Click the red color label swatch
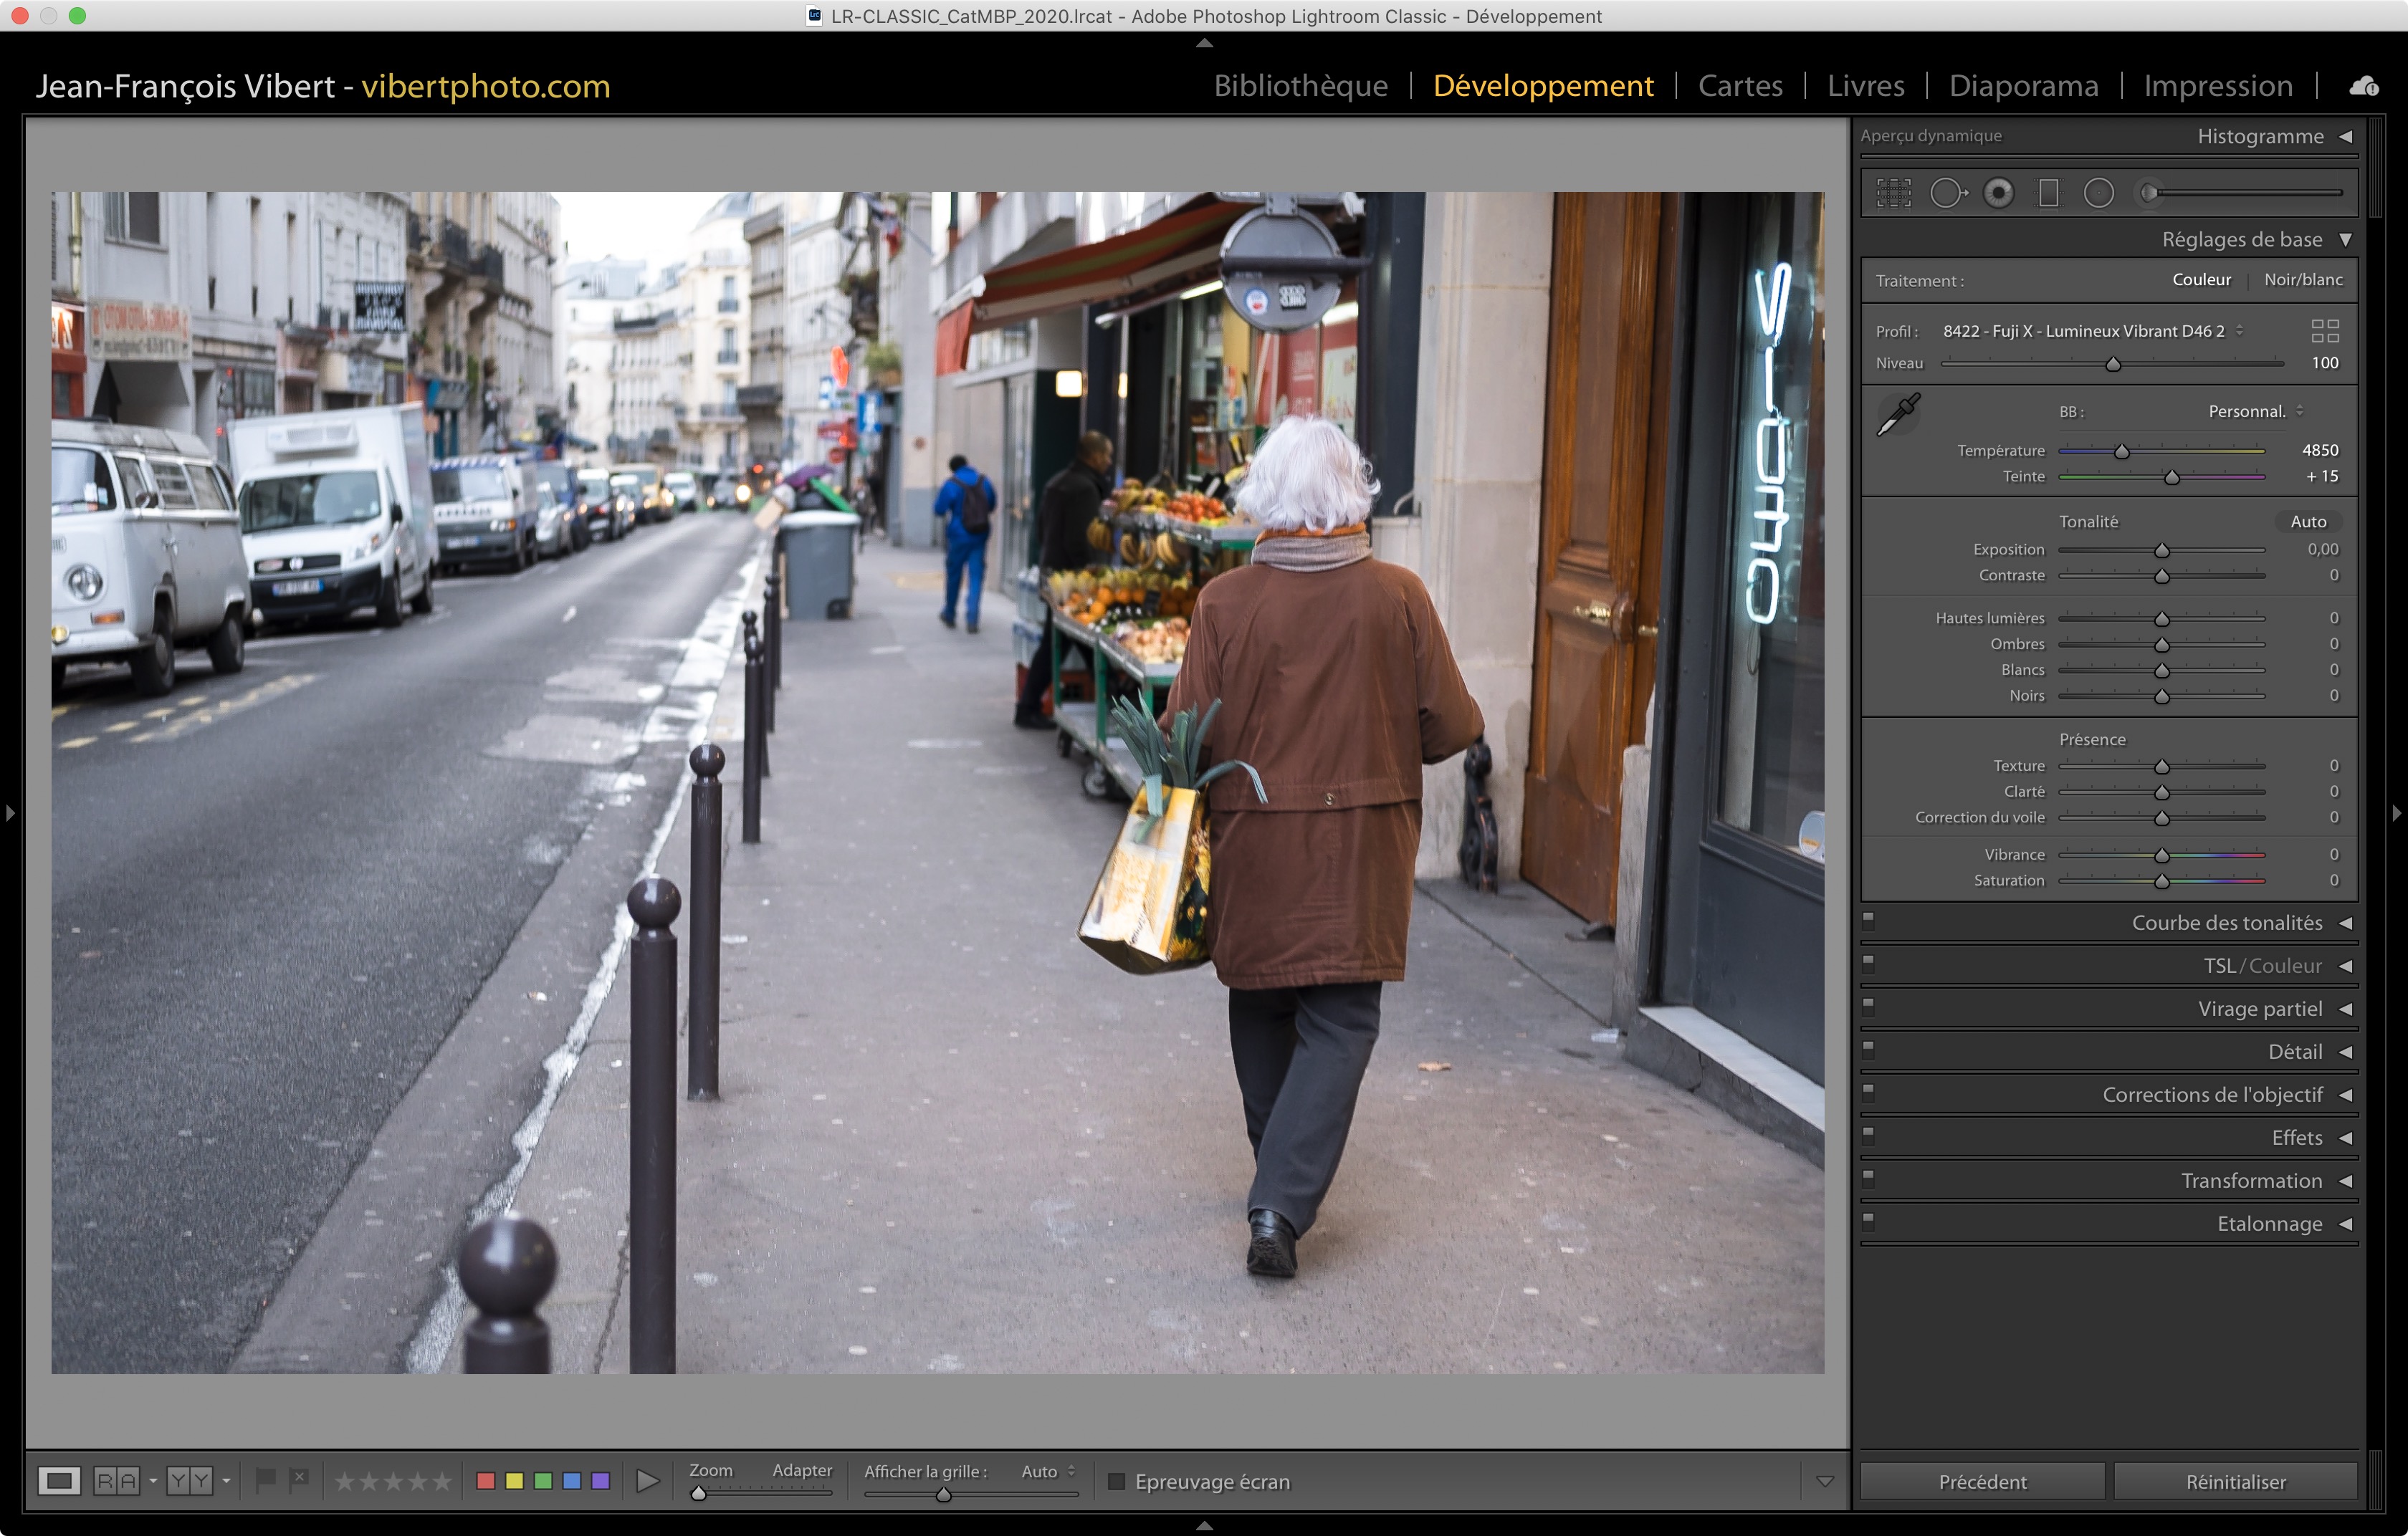Viewport: 2408px width, 1536px height. (x=486, y=1481)
